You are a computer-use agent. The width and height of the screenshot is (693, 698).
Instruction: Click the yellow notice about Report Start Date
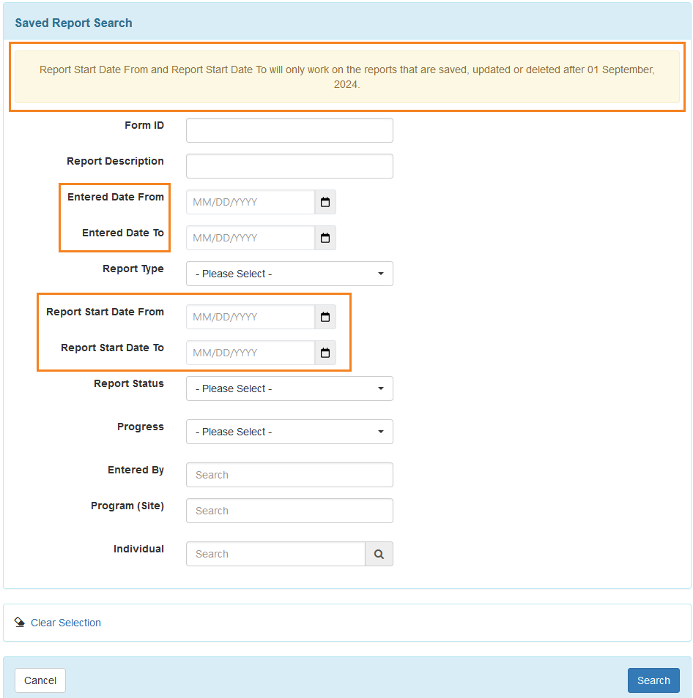[x=347, y=77]
